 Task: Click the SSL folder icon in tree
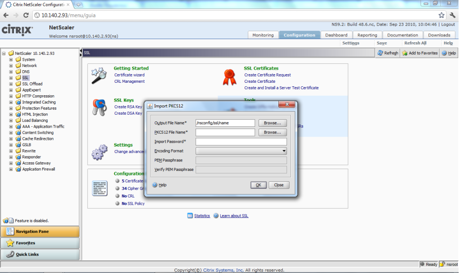coord(18,77)
